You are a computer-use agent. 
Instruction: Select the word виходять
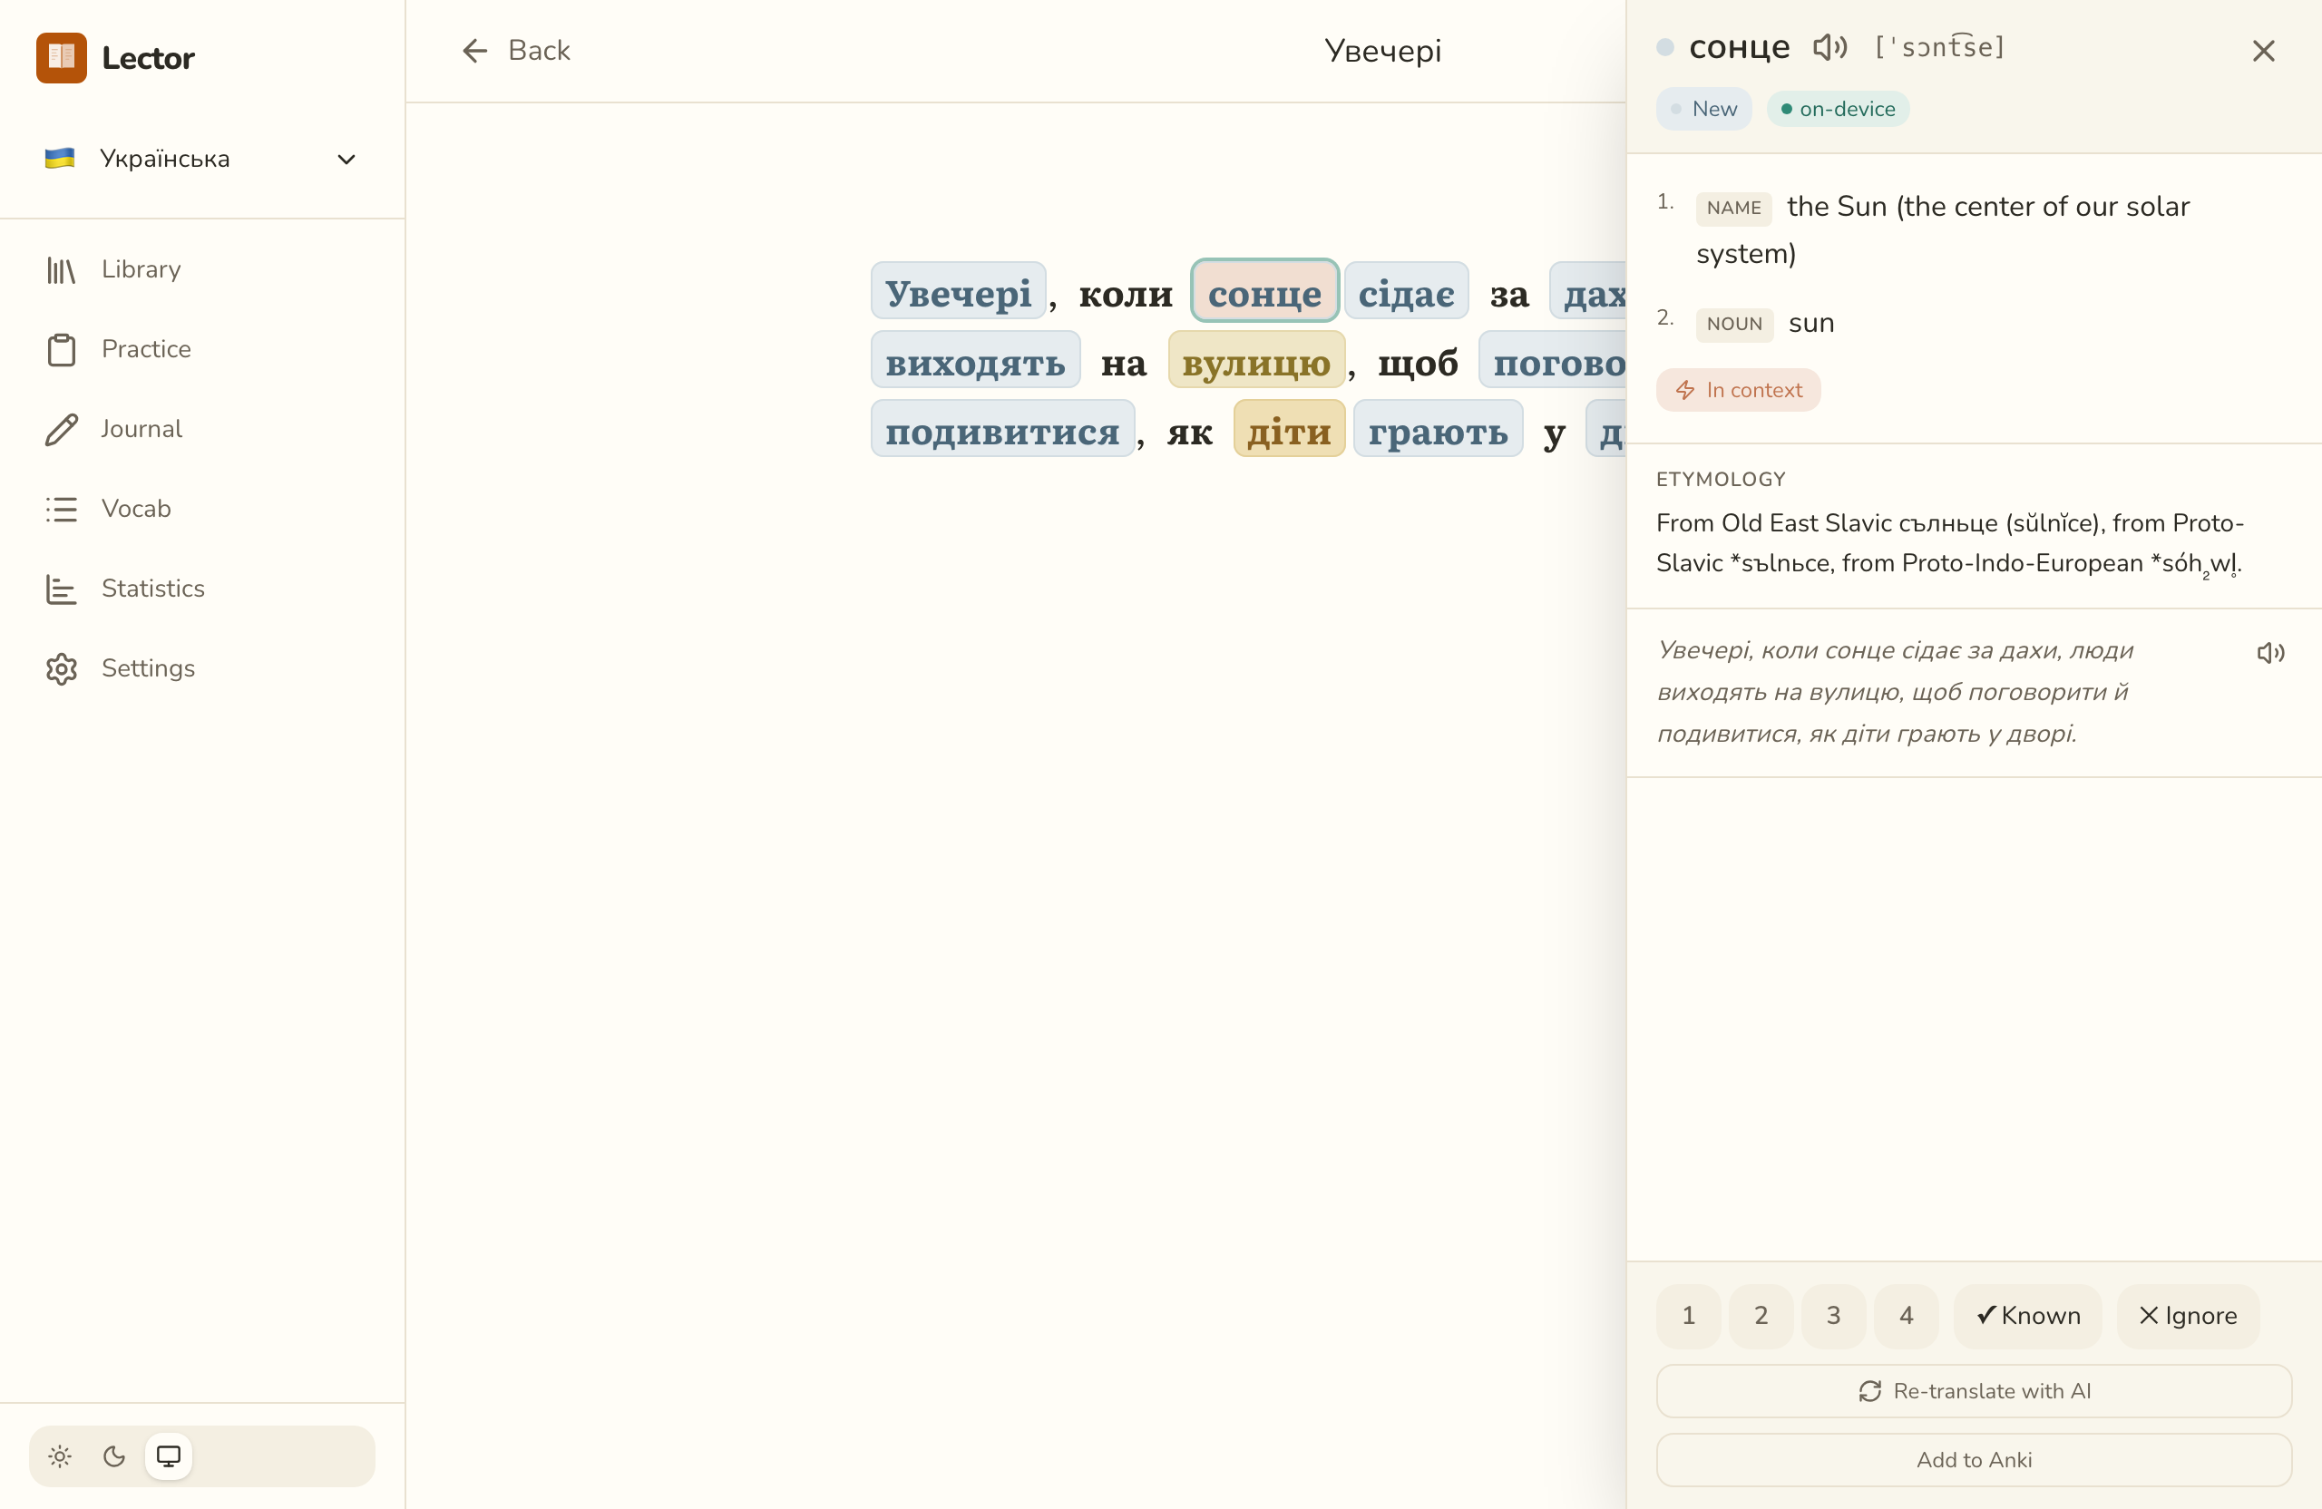click(976, 361)
